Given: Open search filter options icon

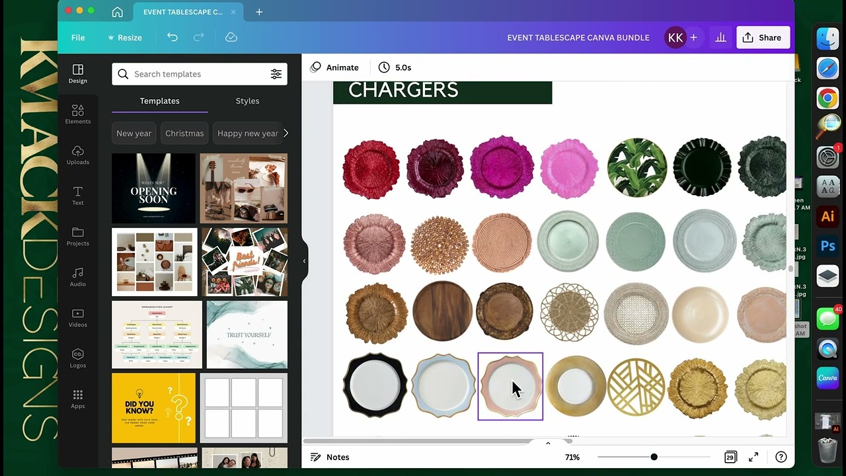Looking at the screenshot, I should (276, 74).
